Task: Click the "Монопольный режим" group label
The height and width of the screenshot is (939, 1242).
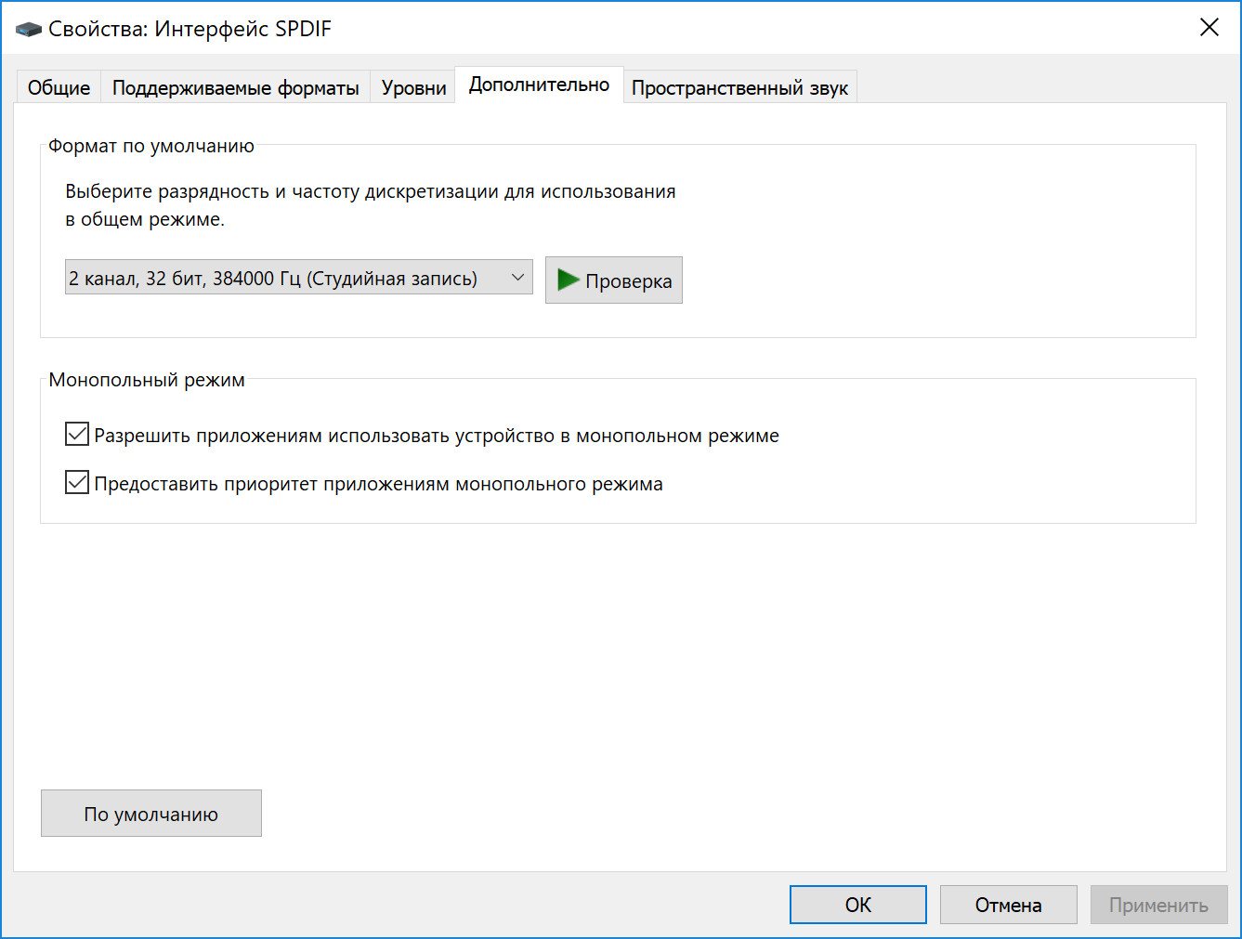Action: (147, 380)
